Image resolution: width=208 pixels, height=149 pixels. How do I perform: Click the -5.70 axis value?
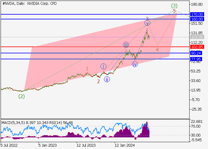(x=195, y=100)
